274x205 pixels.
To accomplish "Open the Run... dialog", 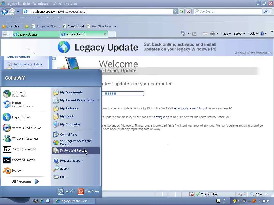I will point(76,177).
